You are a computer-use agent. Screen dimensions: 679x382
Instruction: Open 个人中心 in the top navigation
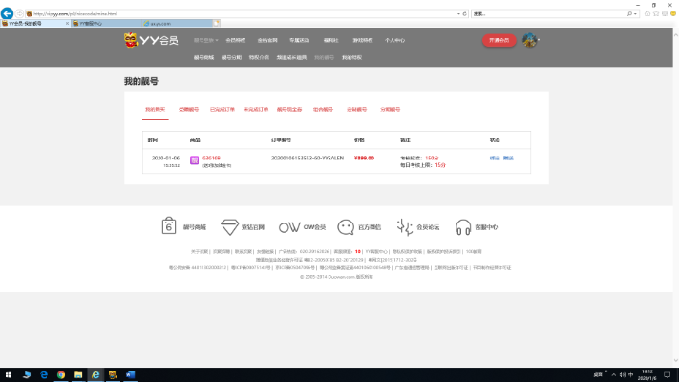coord(394,41)
